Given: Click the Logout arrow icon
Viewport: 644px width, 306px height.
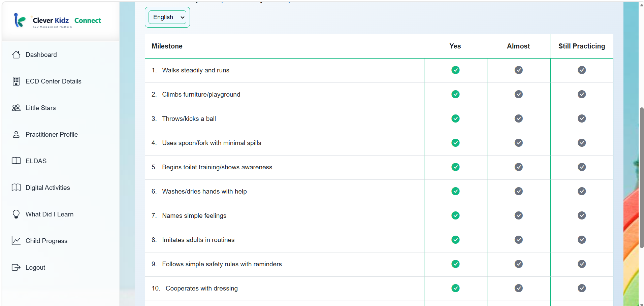Looking at the screenshot, I should point(16,267).
